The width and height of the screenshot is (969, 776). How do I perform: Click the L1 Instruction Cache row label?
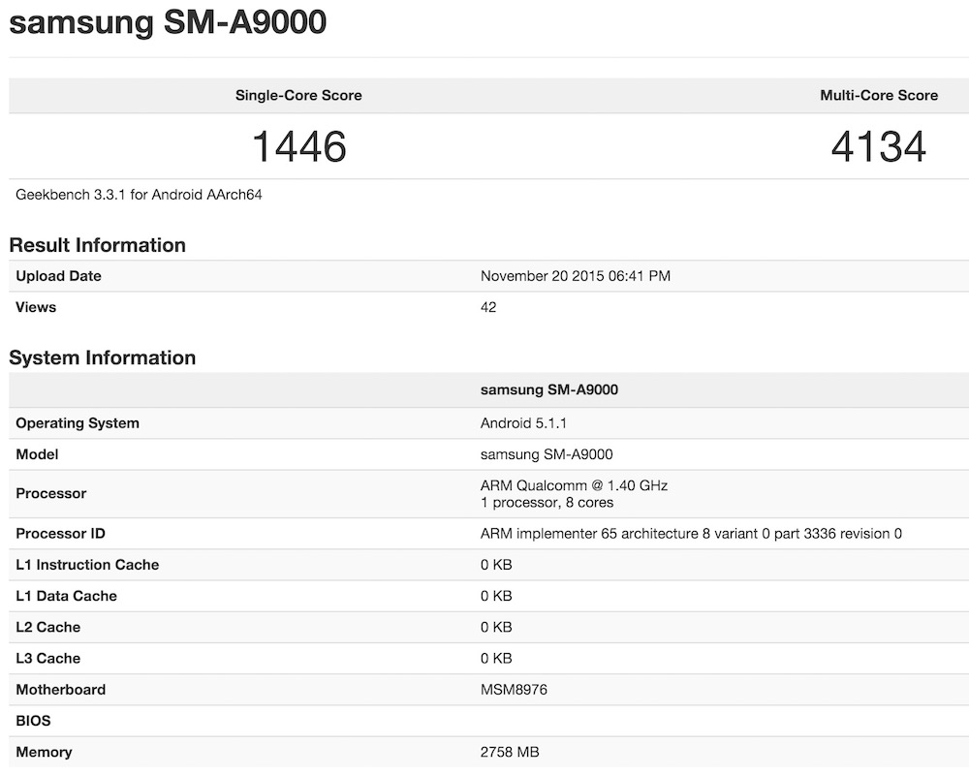pyautogui.click(x=87, y=565)
